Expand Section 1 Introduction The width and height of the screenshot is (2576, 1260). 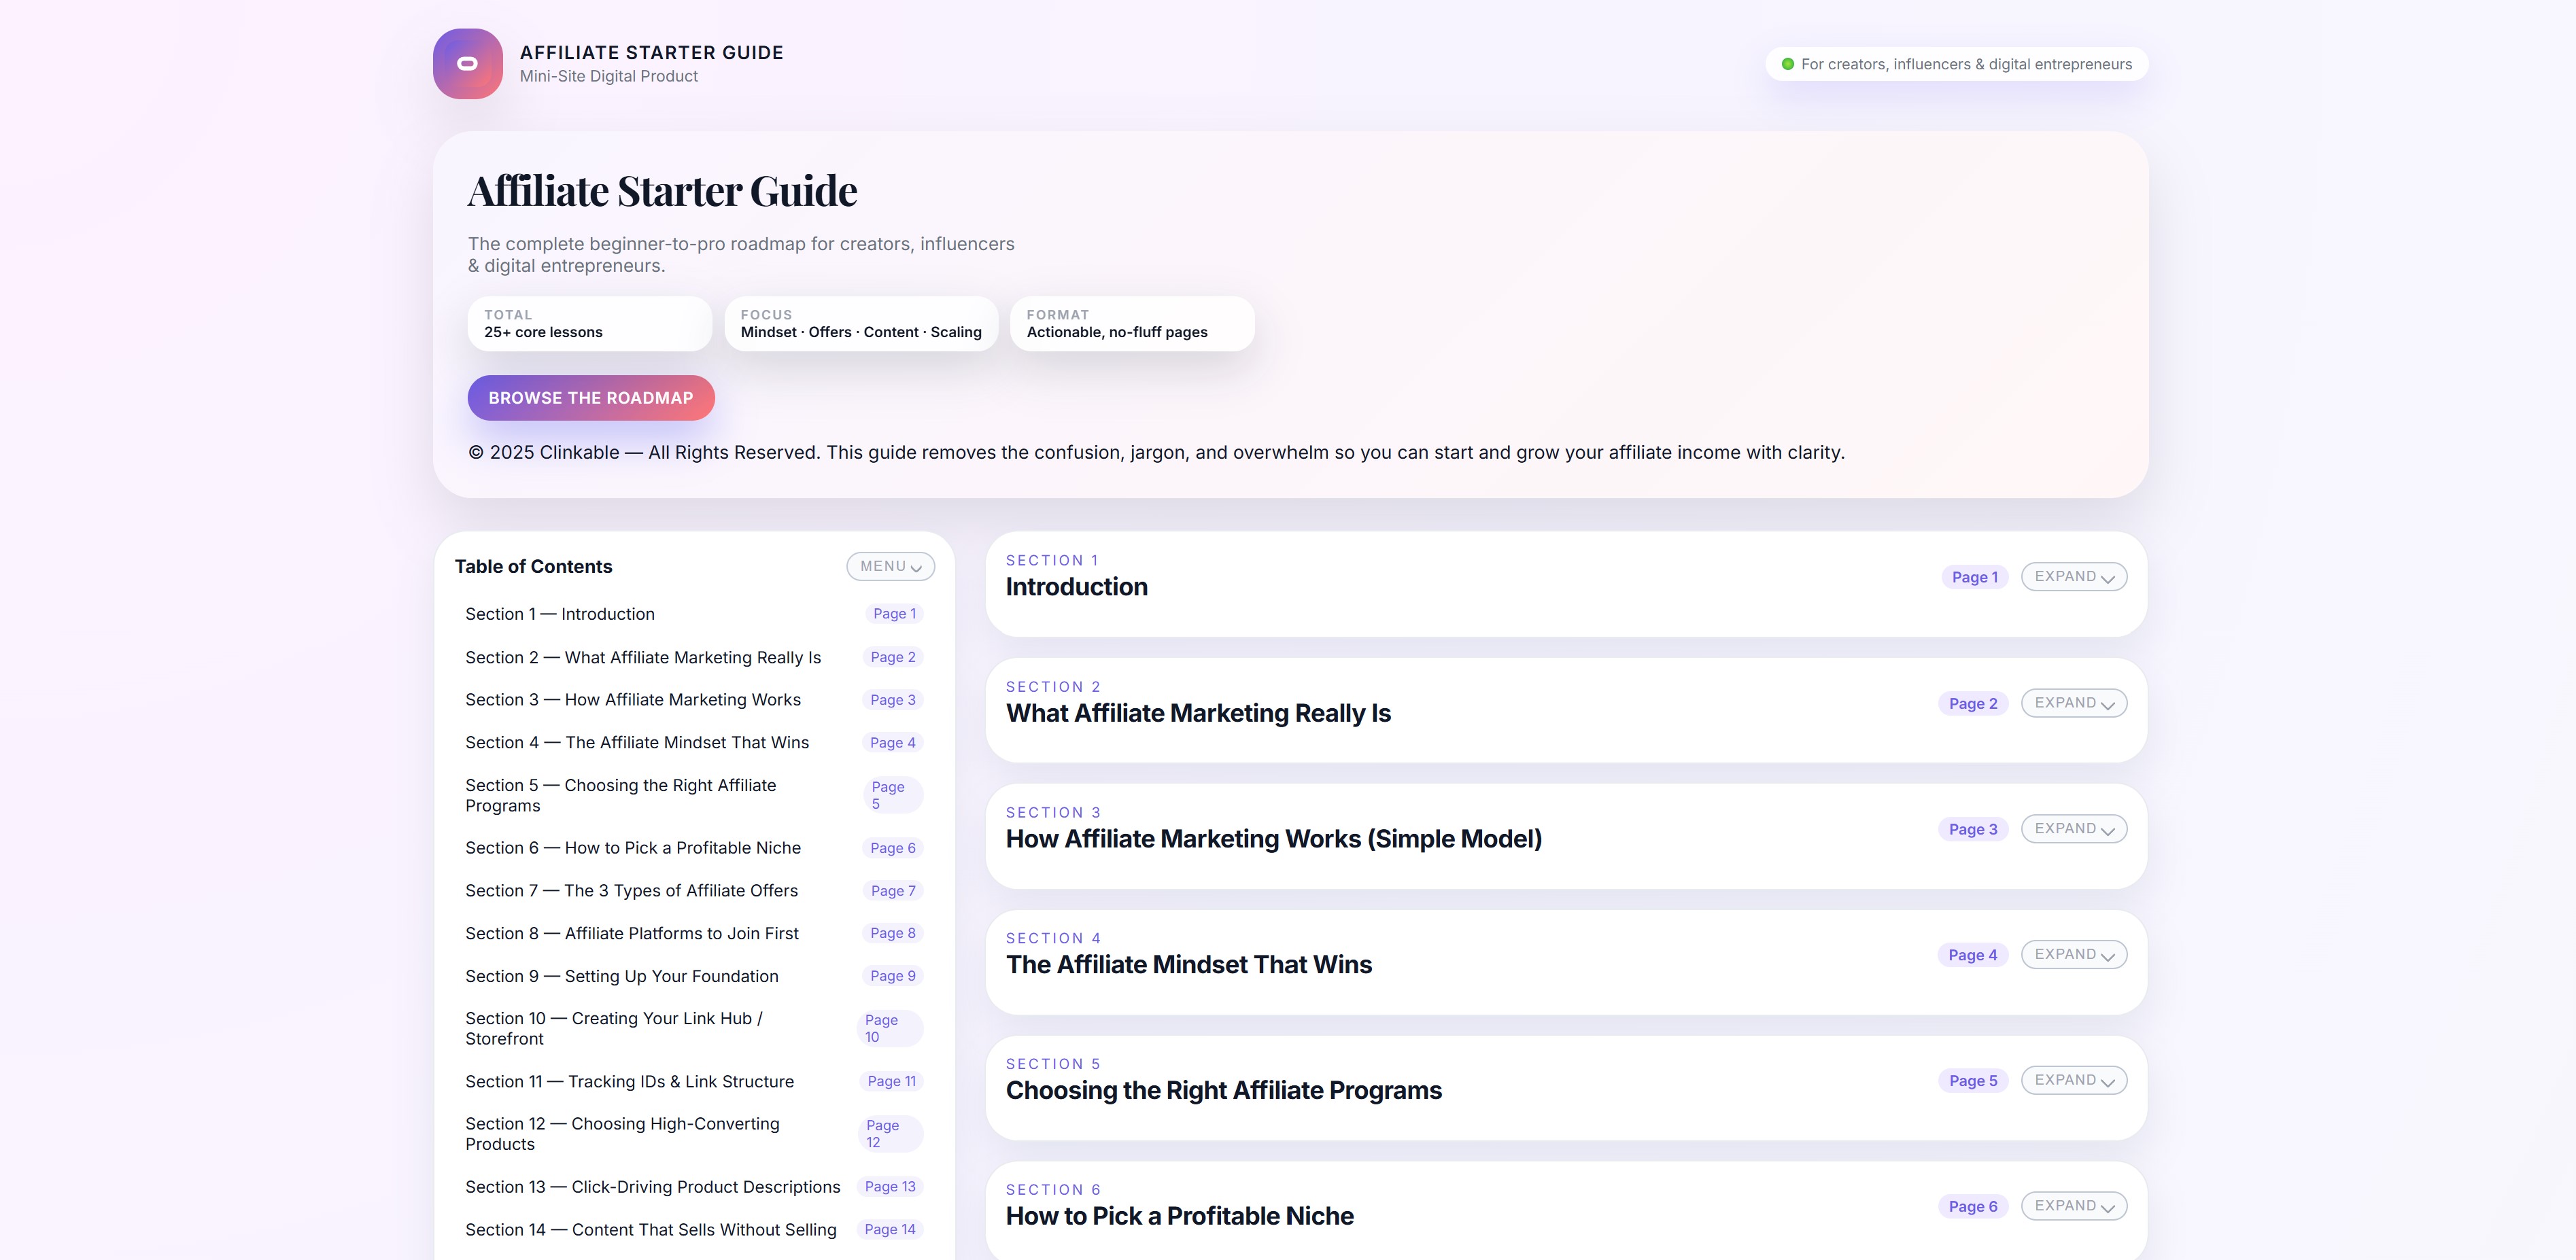click(x=2073, y=576)
